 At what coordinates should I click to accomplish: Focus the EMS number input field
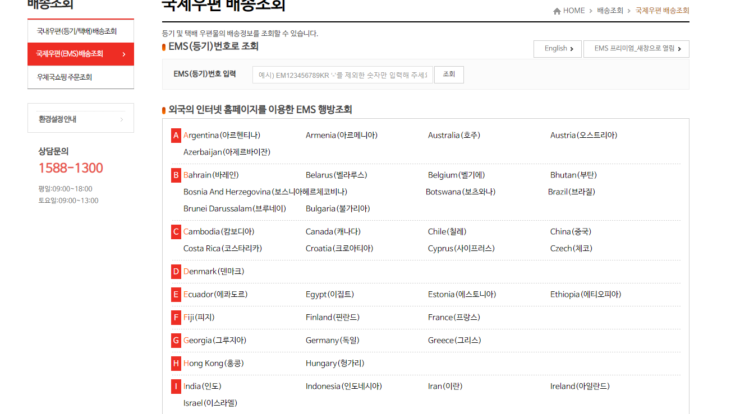click(343, 75)
